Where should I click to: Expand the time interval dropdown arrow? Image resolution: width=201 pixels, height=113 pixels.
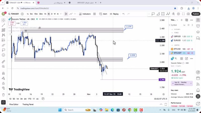(61, 14)
